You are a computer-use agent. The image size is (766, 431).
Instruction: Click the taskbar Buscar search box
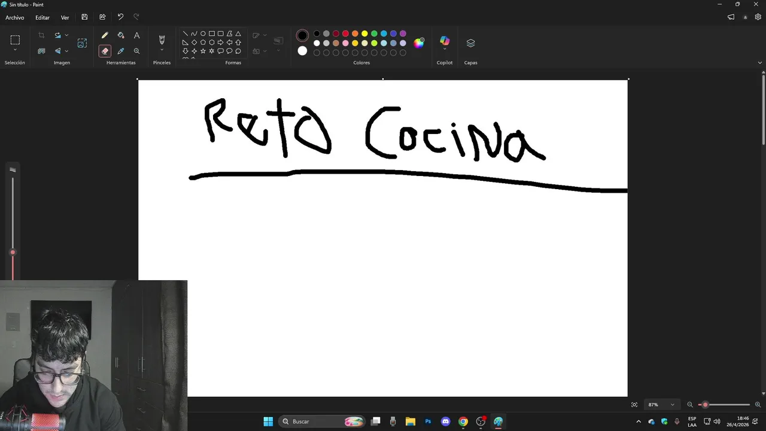pos(323,421)
